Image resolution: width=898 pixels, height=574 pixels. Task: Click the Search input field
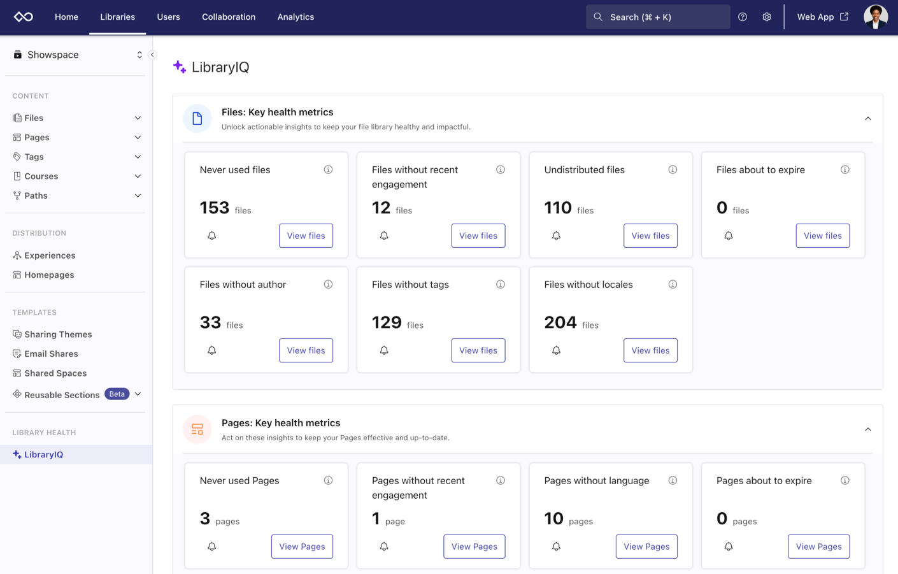(658, 17)
